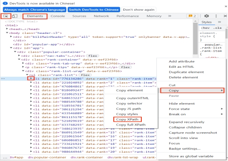
Task: Toggle the :hov element state button
Action: click(205, 28)
